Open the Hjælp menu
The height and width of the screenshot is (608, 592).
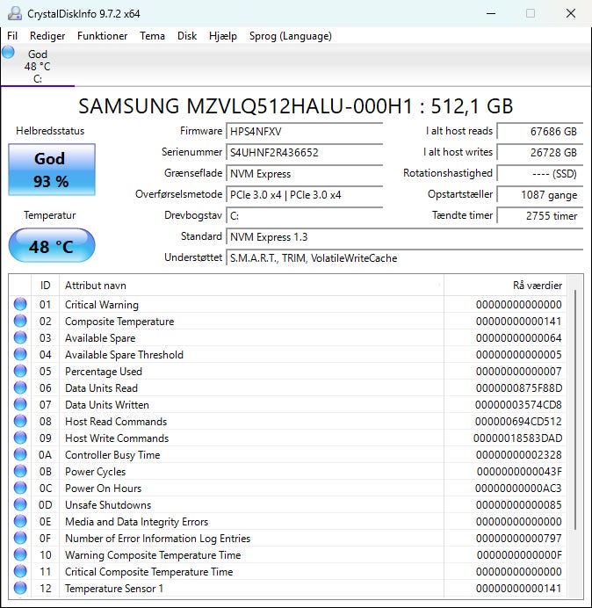(x=223, y=36)
